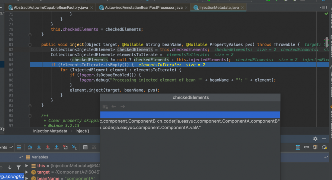
Task: Click the 'this.checkedElements = checkedElements;' line
Action: click(x=97, y=30)
